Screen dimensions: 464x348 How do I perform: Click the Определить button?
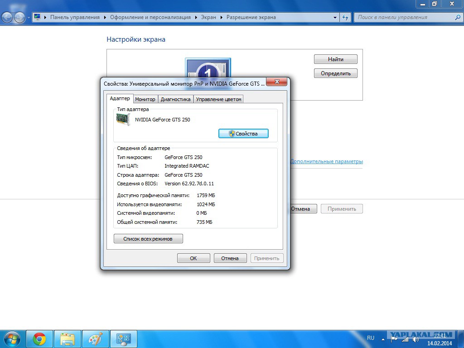(x=336, y=73)
